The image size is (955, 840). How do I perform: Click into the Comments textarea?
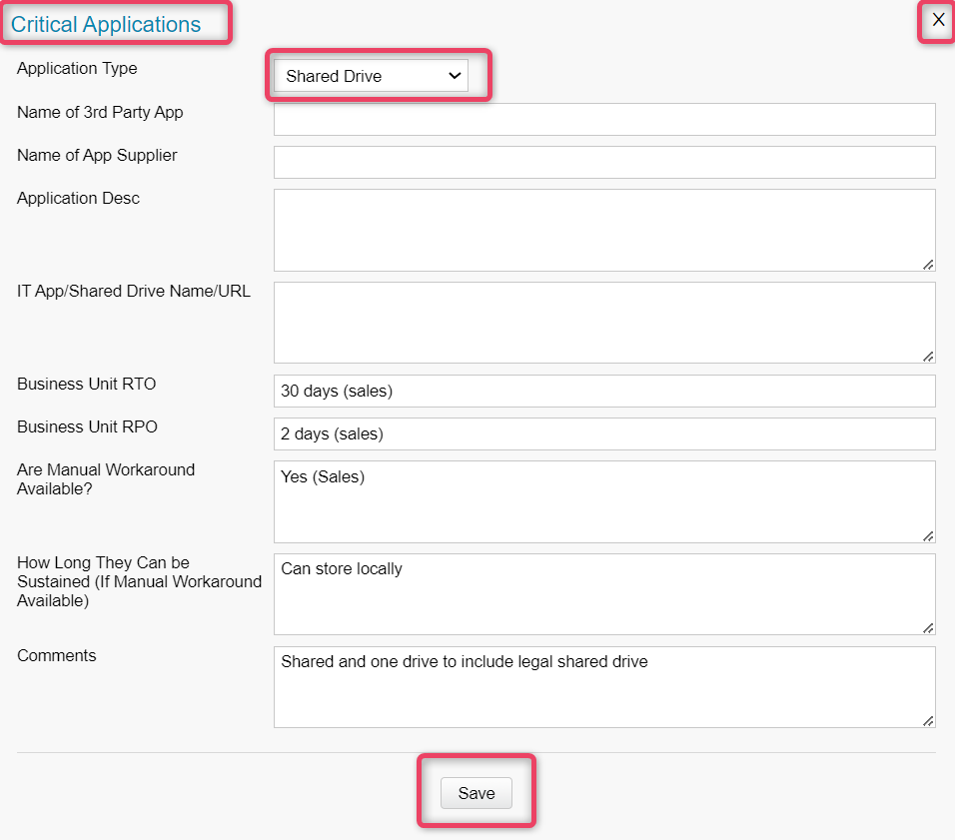604,687
